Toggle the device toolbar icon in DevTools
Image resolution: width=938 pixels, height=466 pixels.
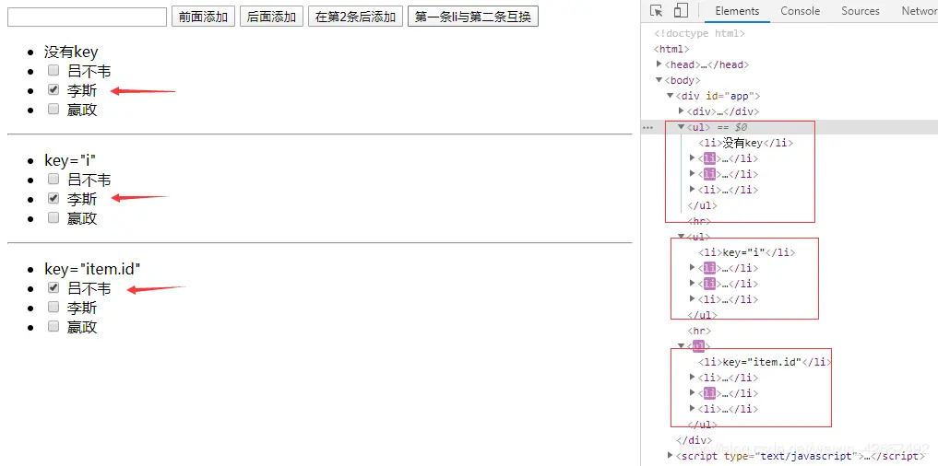pos(681,11)
